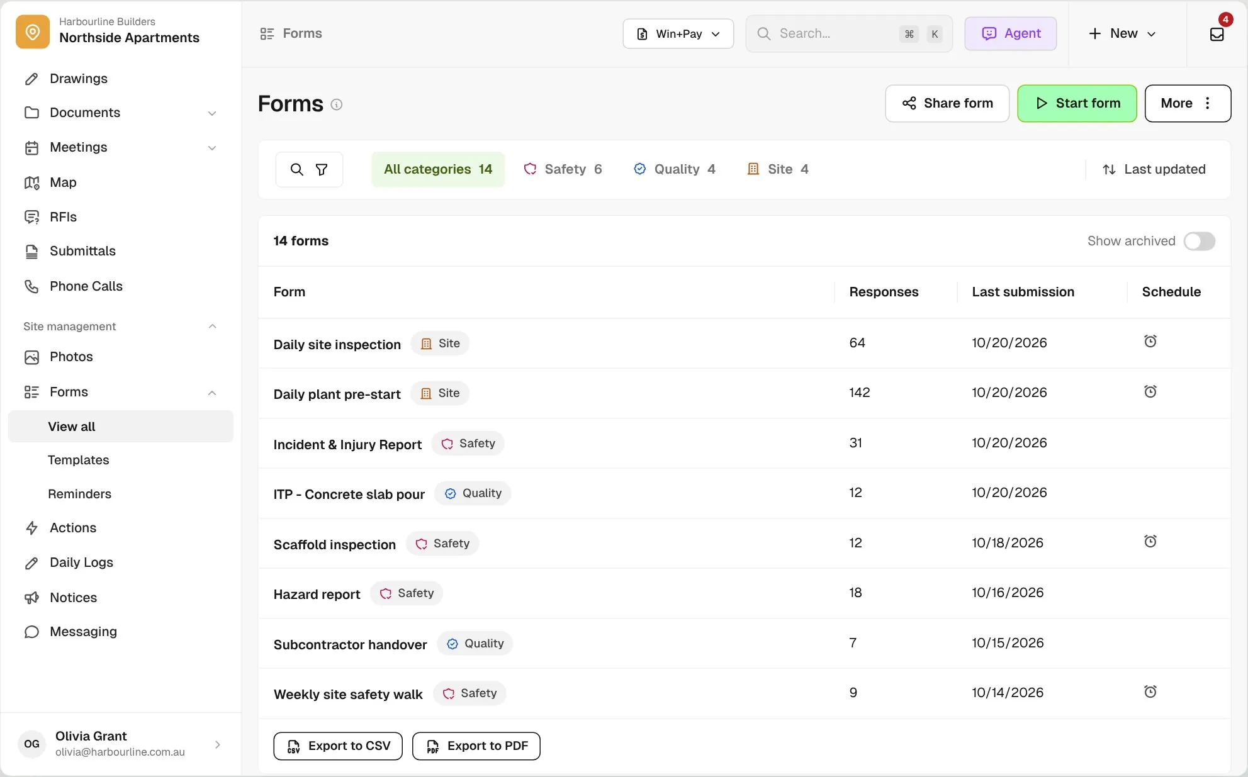Click schedule alarm for Daily site inspection
1248x777 pixels.
click(x=1150, y=342)
